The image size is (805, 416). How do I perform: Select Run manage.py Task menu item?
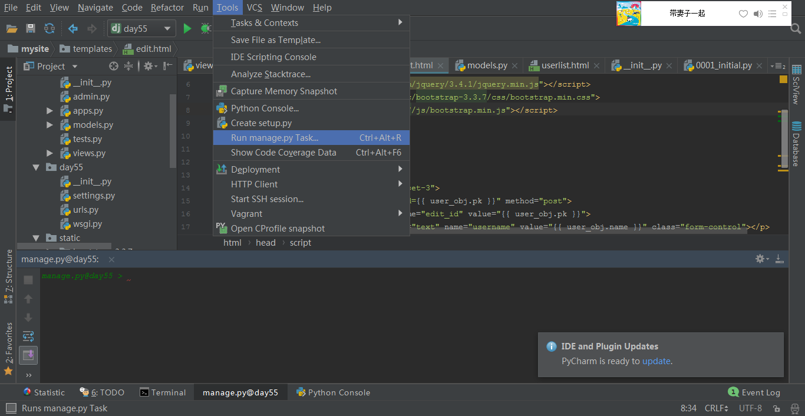(311, 138)
